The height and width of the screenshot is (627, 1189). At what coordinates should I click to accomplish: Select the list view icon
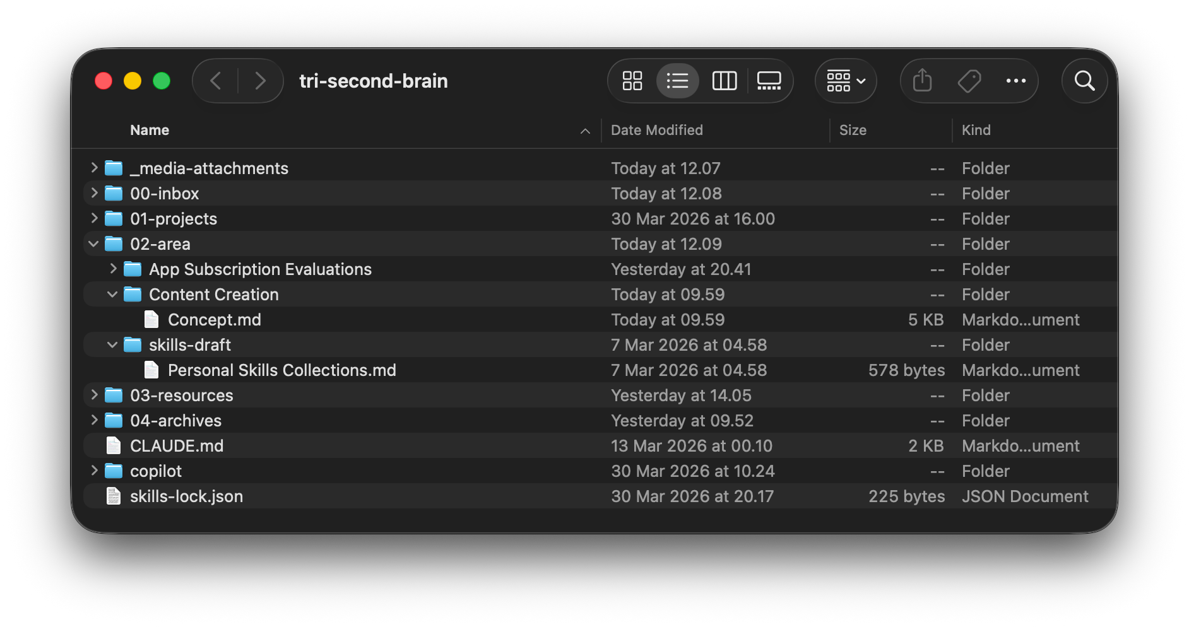click(x=678, y=81)
